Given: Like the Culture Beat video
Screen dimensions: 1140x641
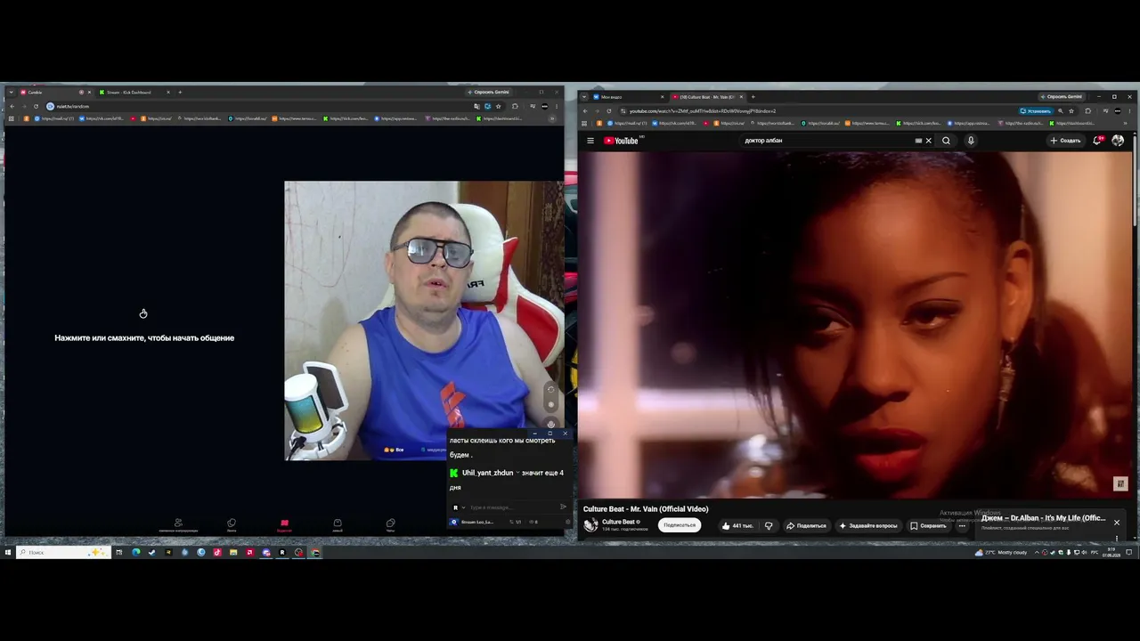Looking at the screenshot, I should point(737,525).
